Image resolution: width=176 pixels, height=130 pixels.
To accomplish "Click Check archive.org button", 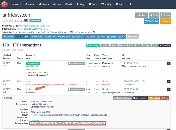I will point(122,98).
